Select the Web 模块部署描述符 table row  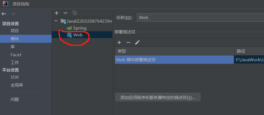point(189,60)
